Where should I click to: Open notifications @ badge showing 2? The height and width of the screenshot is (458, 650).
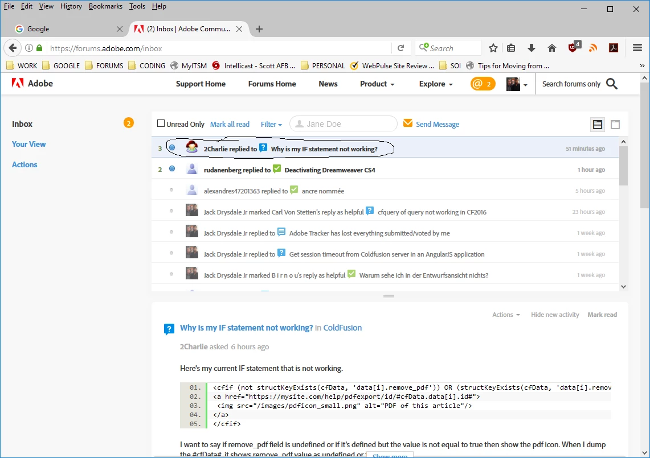[483, 84]
